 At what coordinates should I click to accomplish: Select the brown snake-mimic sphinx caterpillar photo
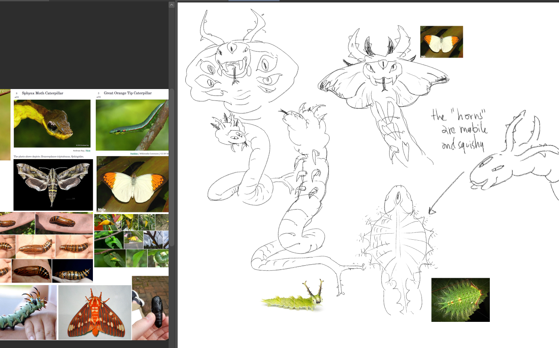pos(52,123)
